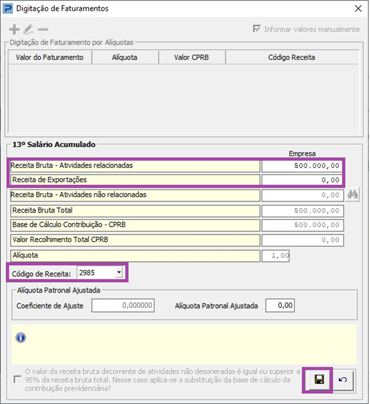This screenshot has width=370, height=404.
Task: Click the Alíquota Patronal Ajustada value field
Action: pos(280,305)
